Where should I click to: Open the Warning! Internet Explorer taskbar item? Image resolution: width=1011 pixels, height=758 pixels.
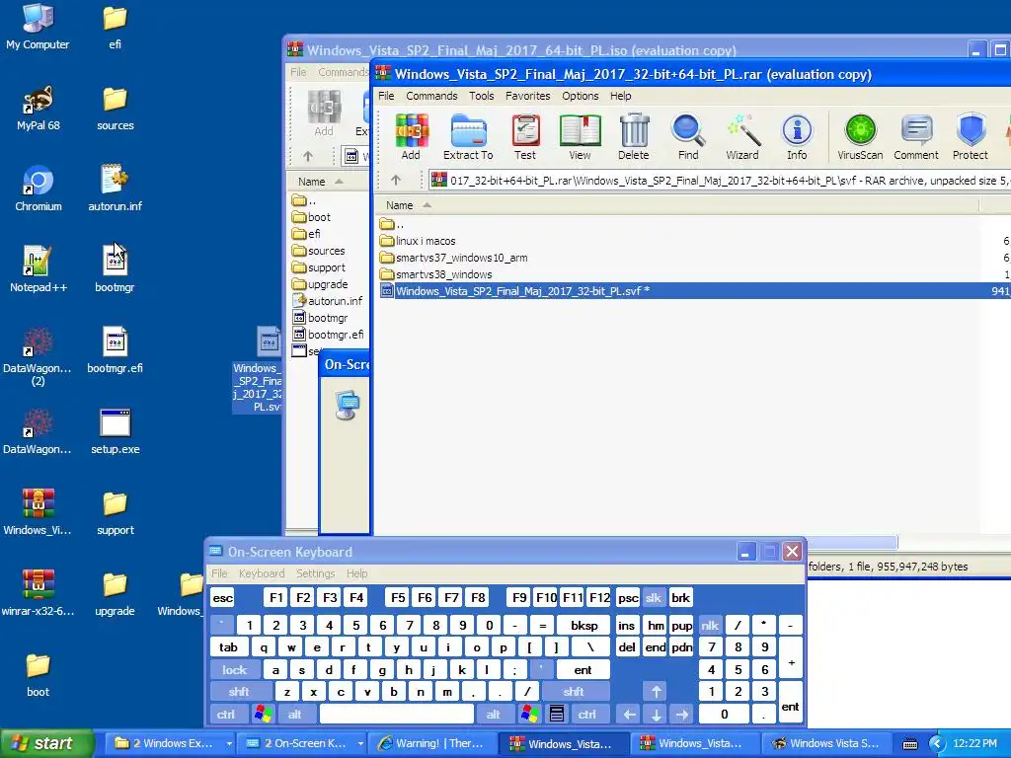(x=433, y=743)
